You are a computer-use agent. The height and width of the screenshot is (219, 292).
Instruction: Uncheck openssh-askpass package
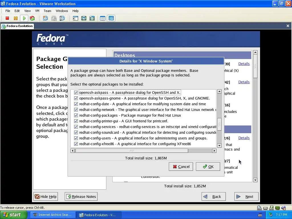point(76,93)
